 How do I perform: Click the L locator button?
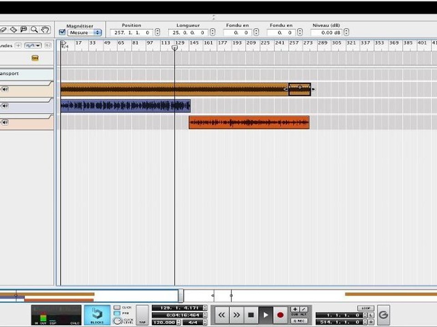tap(371, 315)
